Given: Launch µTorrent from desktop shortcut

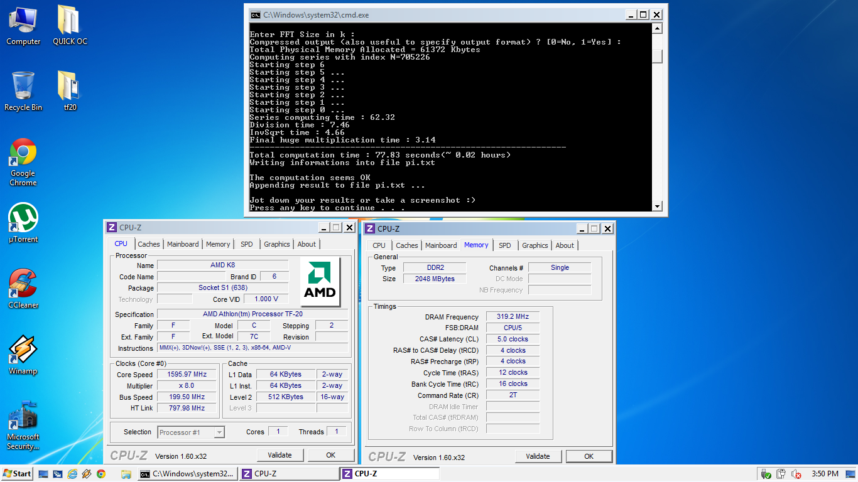Looking at the screenshot, I should (x=23, y=223).
